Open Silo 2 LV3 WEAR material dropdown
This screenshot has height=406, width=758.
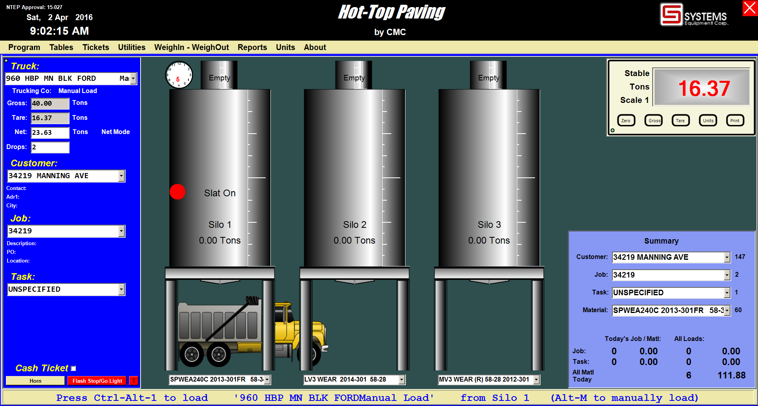point(402,380)
